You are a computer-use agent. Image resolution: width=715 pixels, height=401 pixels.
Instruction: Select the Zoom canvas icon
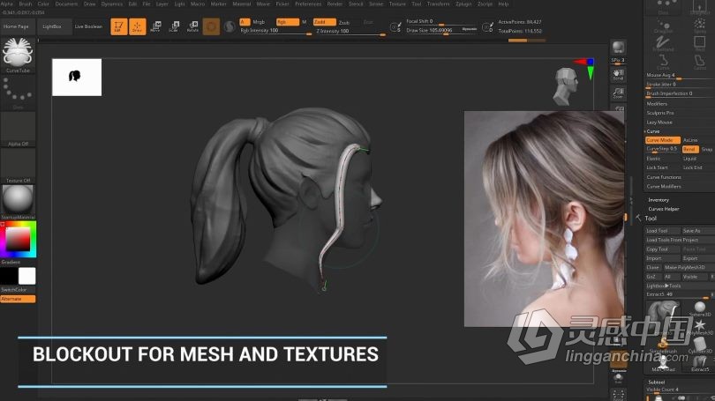pos(618,93)
